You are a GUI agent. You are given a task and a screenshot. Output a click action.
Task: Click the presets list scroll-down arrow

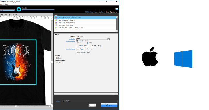tap(117, 31)
